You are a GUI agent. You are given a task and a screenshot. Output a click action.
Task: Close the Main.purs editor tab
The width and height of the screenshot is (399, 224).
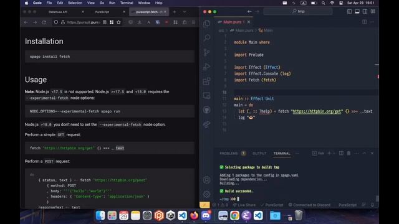[249, 22]
